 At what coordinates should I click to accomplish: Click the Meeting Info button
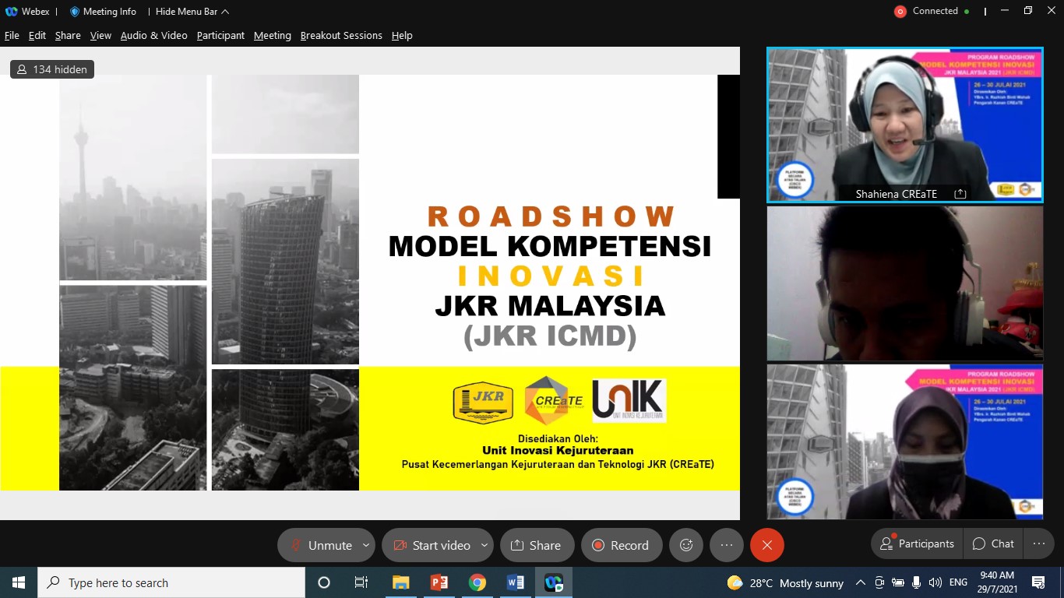click(x=103, y=12)
